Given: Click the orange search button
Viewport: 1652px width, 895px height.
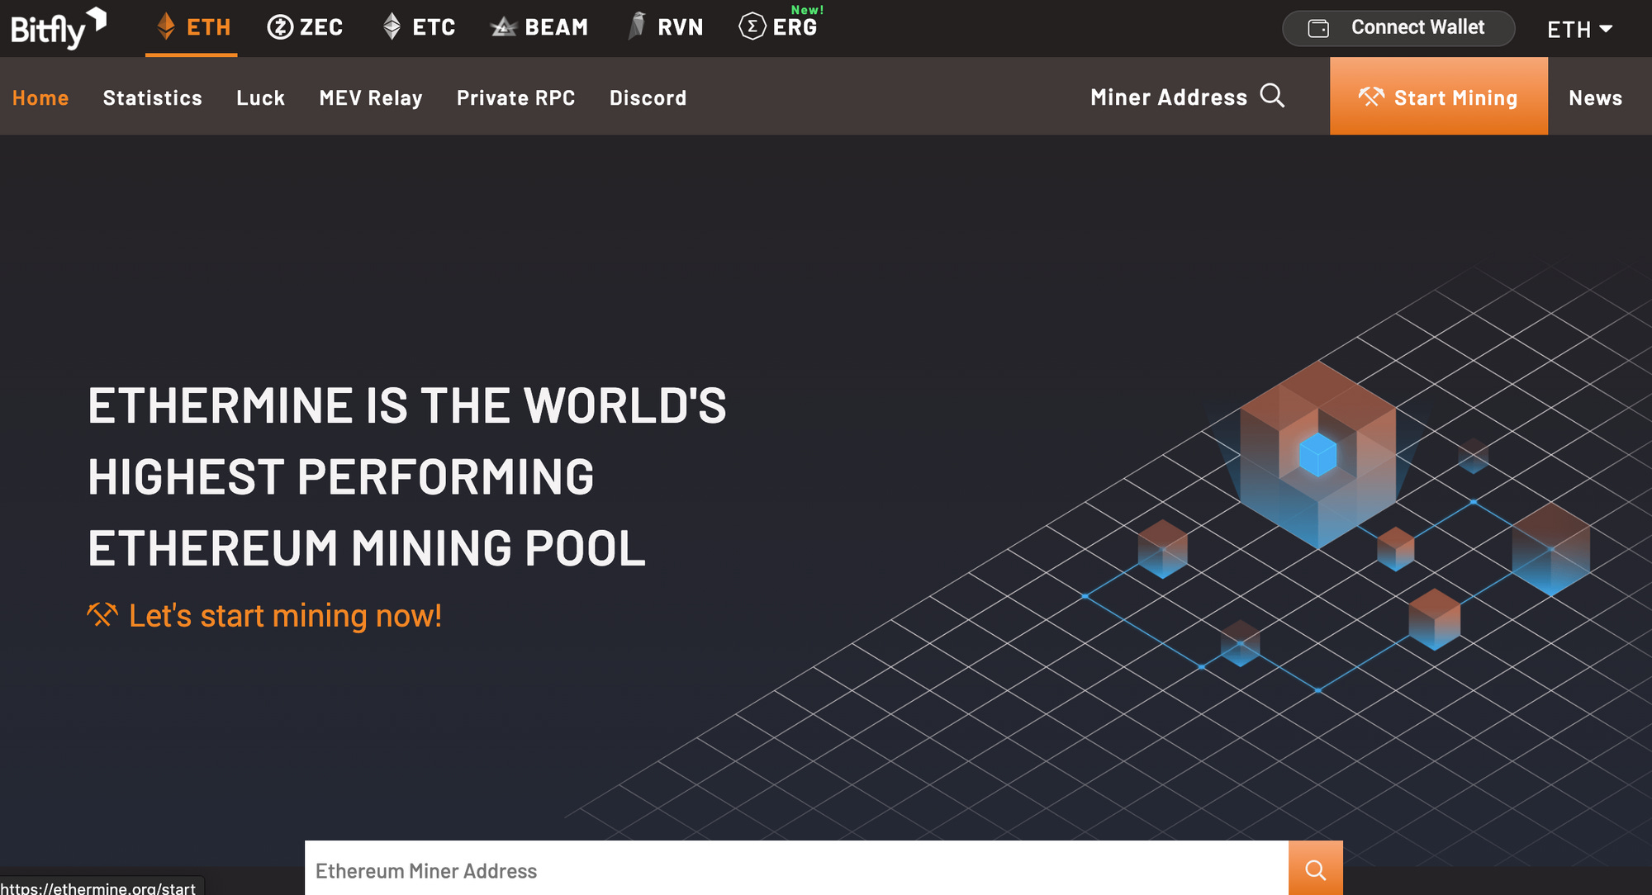Looking at the screenshot, I should 1316,869.
